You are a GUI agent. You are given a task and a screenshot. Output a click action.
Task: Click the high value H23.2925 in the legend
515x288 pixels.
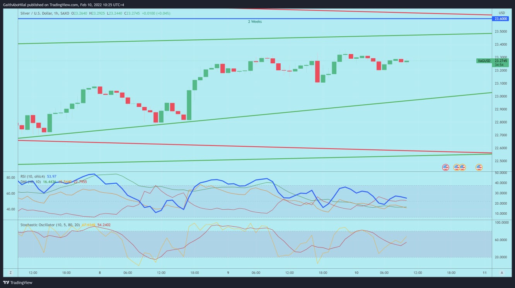(97, 13)
